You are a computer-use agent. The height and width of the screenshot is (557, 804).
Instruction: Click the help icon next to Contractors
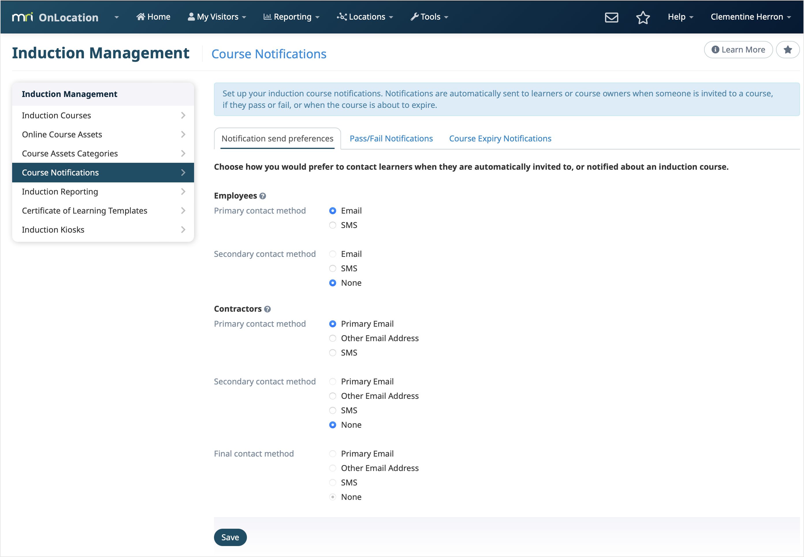click(x=267, y=309)
